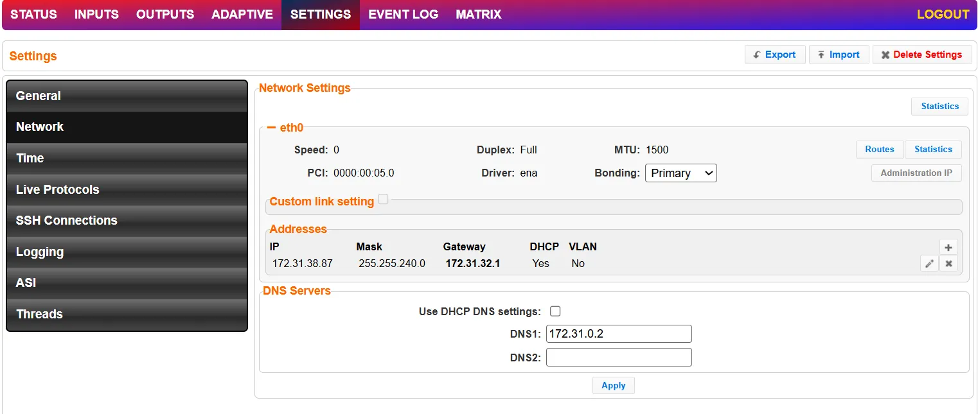Viewport: 978px width, 414px height.
Task: Select Network in the sidebar
Action: click(x=127, y=127)
